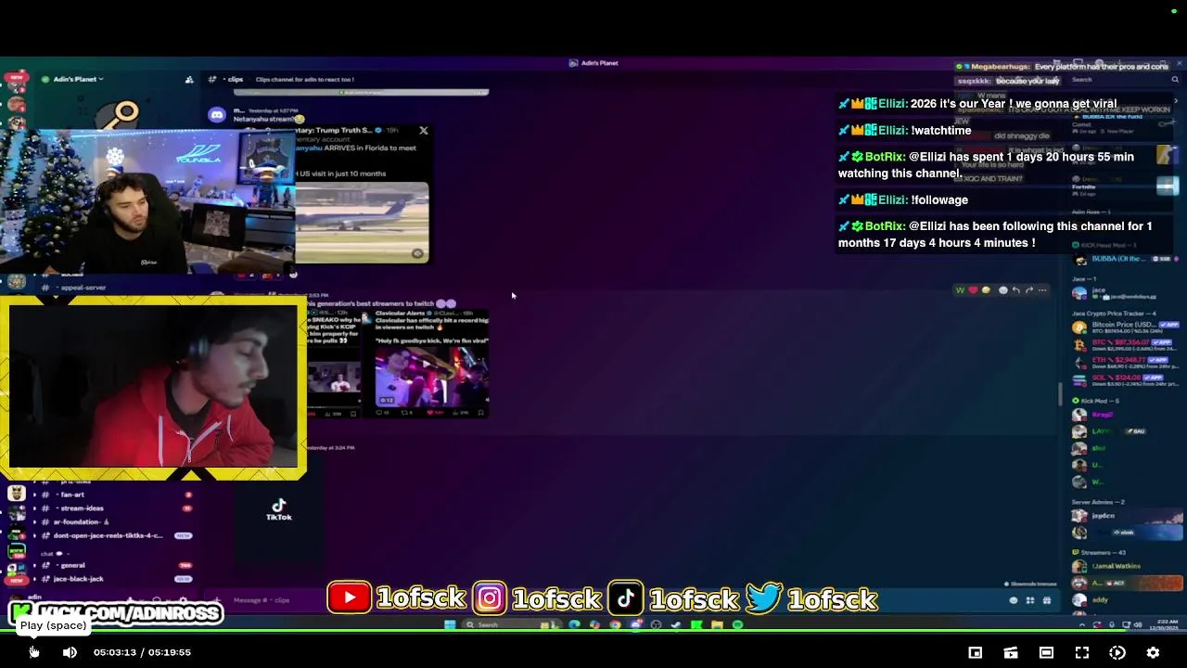Click the Ellizi !watchtime chat message
The height and width of the screenshot is (668, 1187).
tap(905, 131)
